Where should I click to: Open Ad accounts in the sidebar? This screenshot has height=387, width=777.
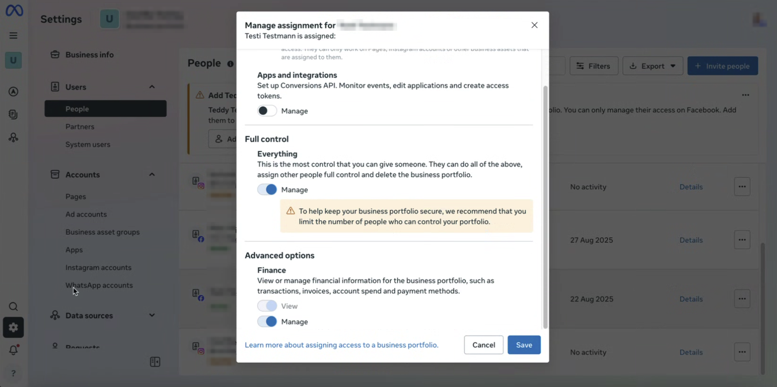(x=86, y=214)
